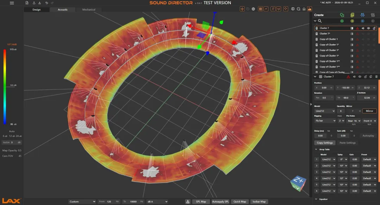Open the Rear 16 pin hole dropdown
The height and width of the screenshot is (205, 380).
[x=354, y=121]
